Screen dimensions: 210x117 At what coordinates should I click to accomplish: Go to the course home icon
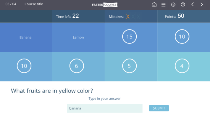[154, 4]
